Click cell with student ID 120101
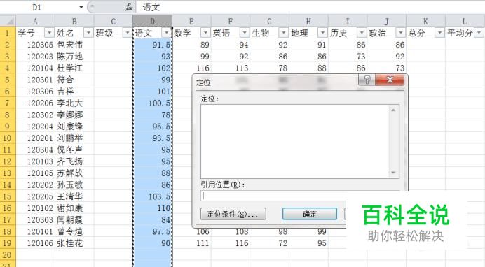 click(35, 231)
